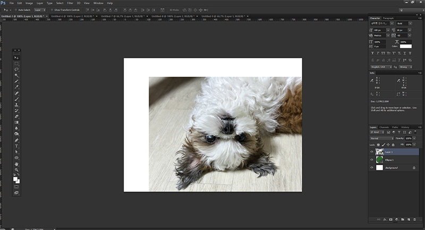
Task: Hide Ellipse 1 layer eye icon
Action: click(372, 160)
